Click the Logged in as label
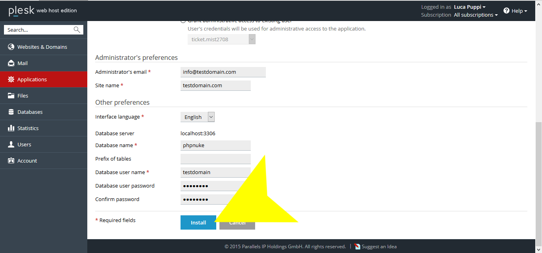 [436, 7]
